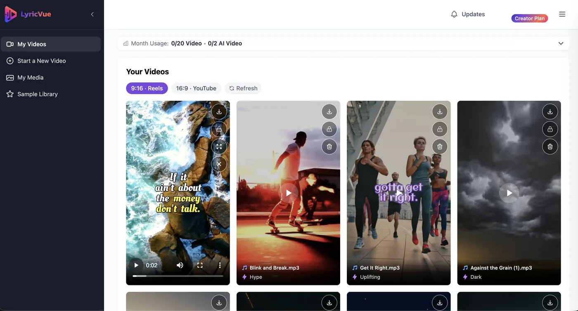Refresh the video list
Image resolution: width=578 pixels, height=311 pixels.
tap(243, 88)
